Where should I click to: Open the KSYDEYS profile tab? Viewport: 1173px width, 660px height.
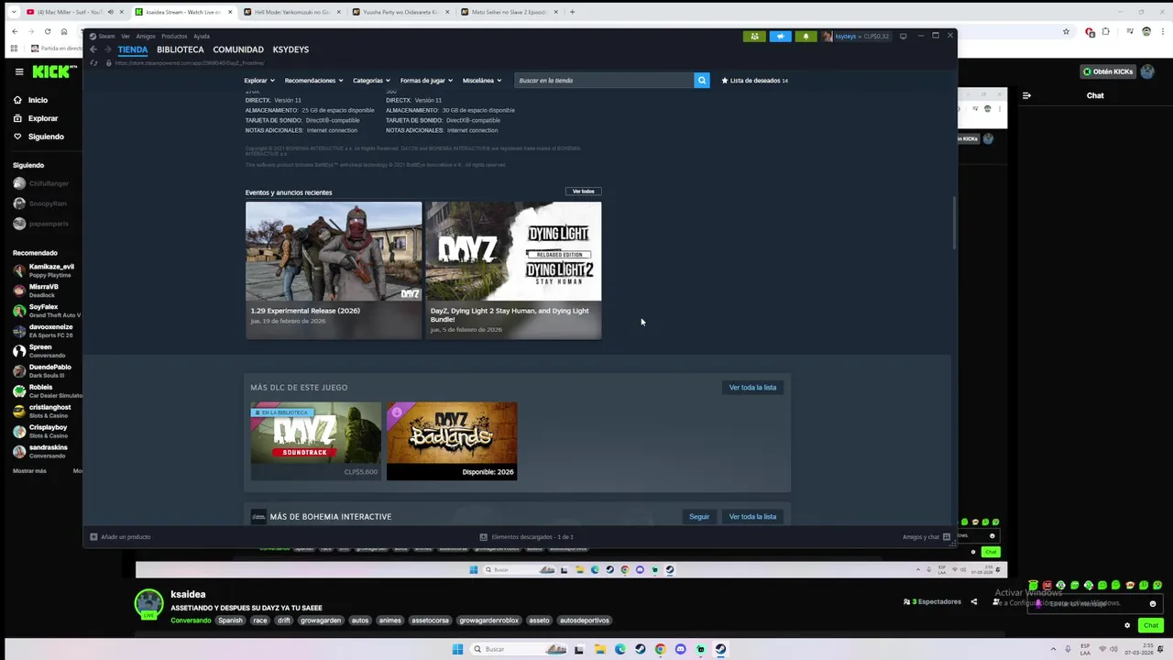[291, 49]
